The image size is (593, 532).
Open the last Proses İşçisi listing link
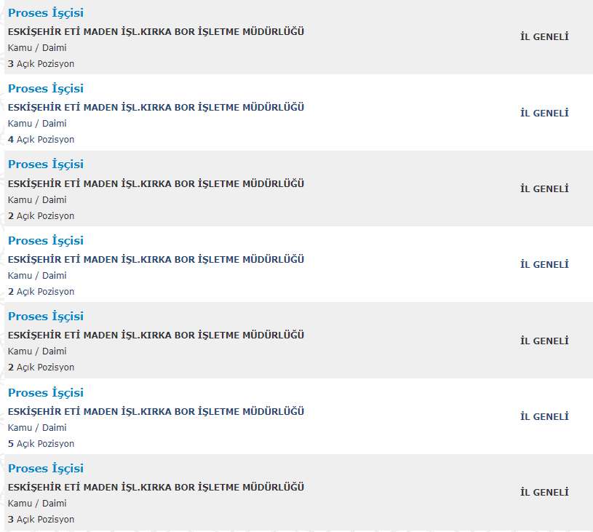(x=45, y=469)
